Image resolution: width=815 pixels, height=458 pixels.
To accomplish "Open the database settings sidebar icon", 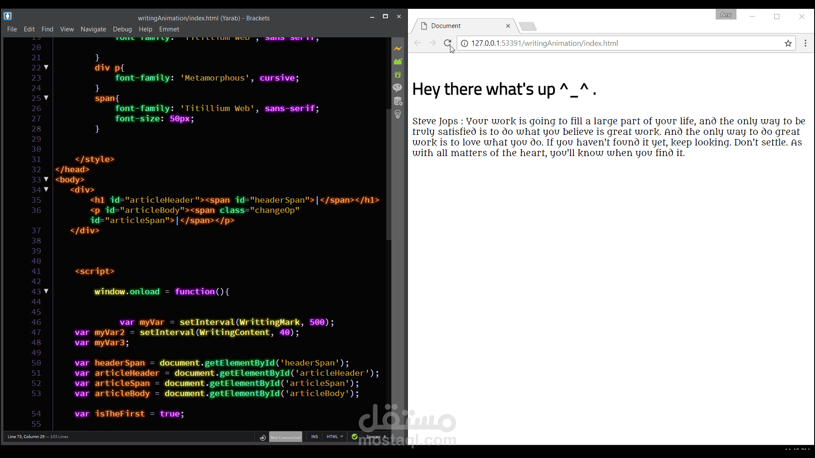I will tap(398, 101).
